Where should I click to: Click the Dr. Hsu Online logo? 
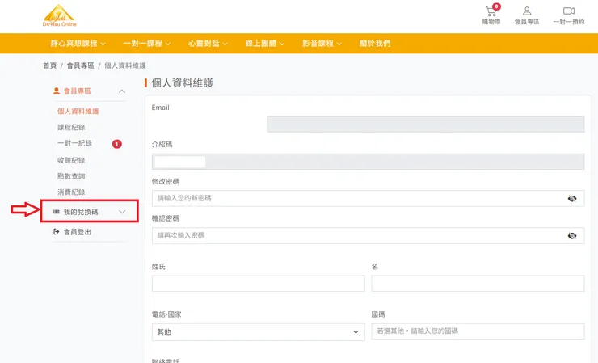pos(60,15)
